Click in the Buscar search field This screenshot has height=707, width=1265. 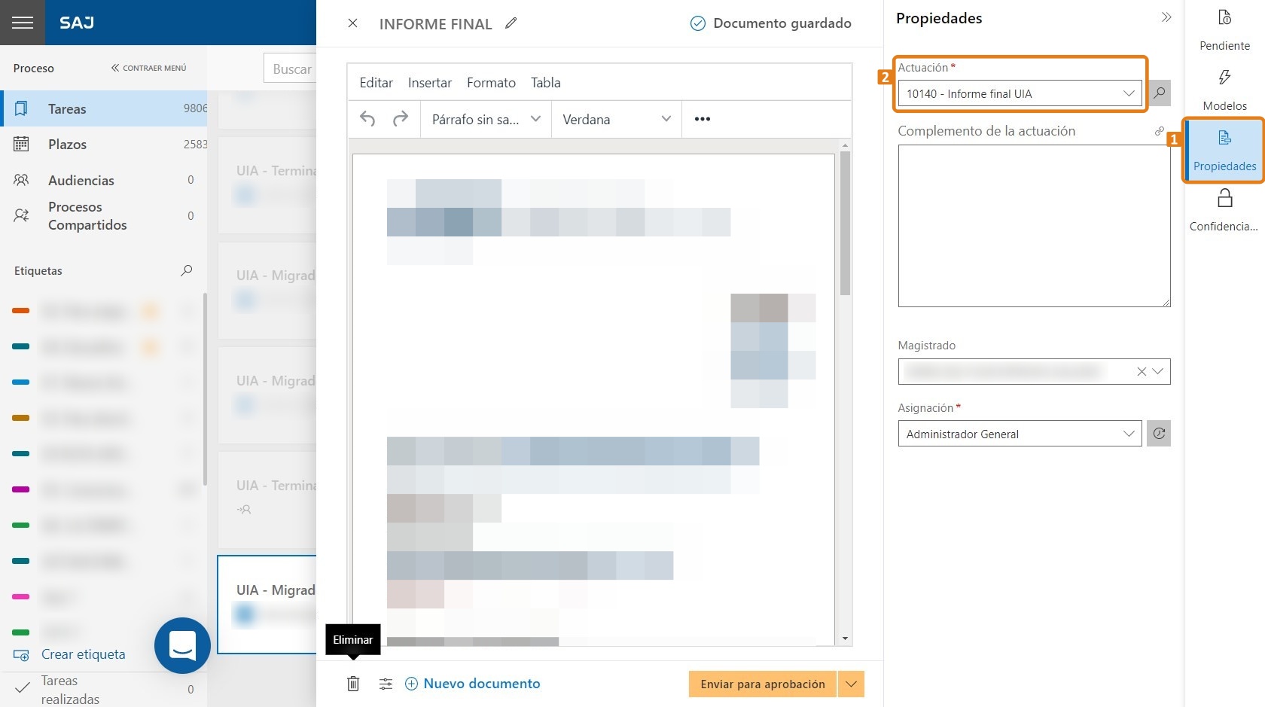(291, 69)
